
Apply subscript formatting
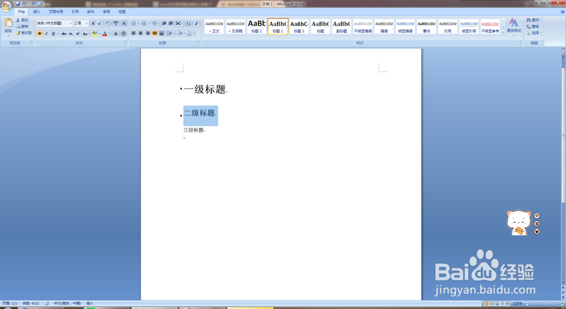(x=71, y=33)
